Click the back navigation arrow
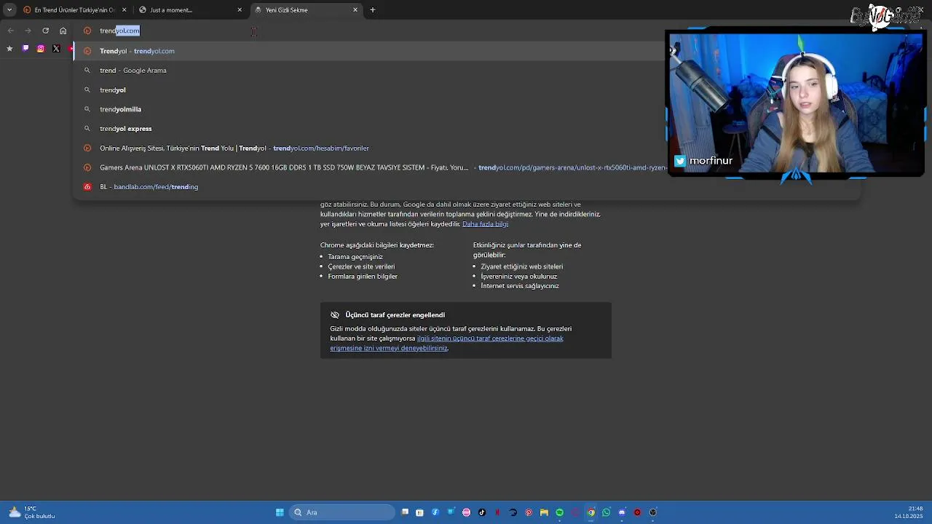The height and width of the screenshot is (524, 932). click(x=10, y=31)
